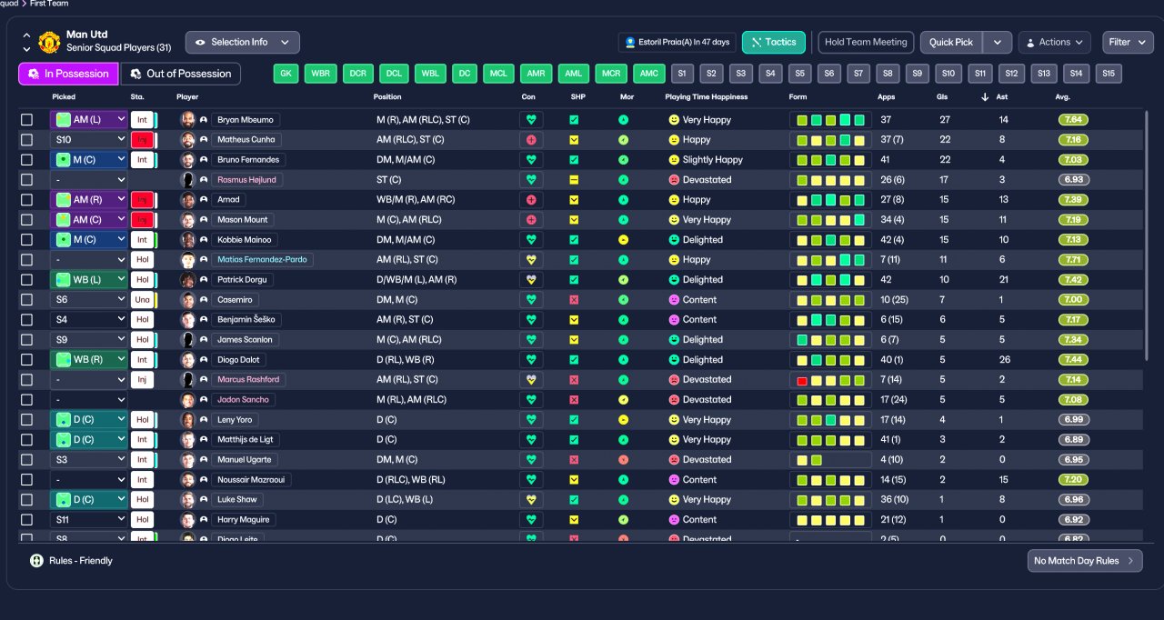Click Diogo Dalot's info icon beside portrait

204,360
